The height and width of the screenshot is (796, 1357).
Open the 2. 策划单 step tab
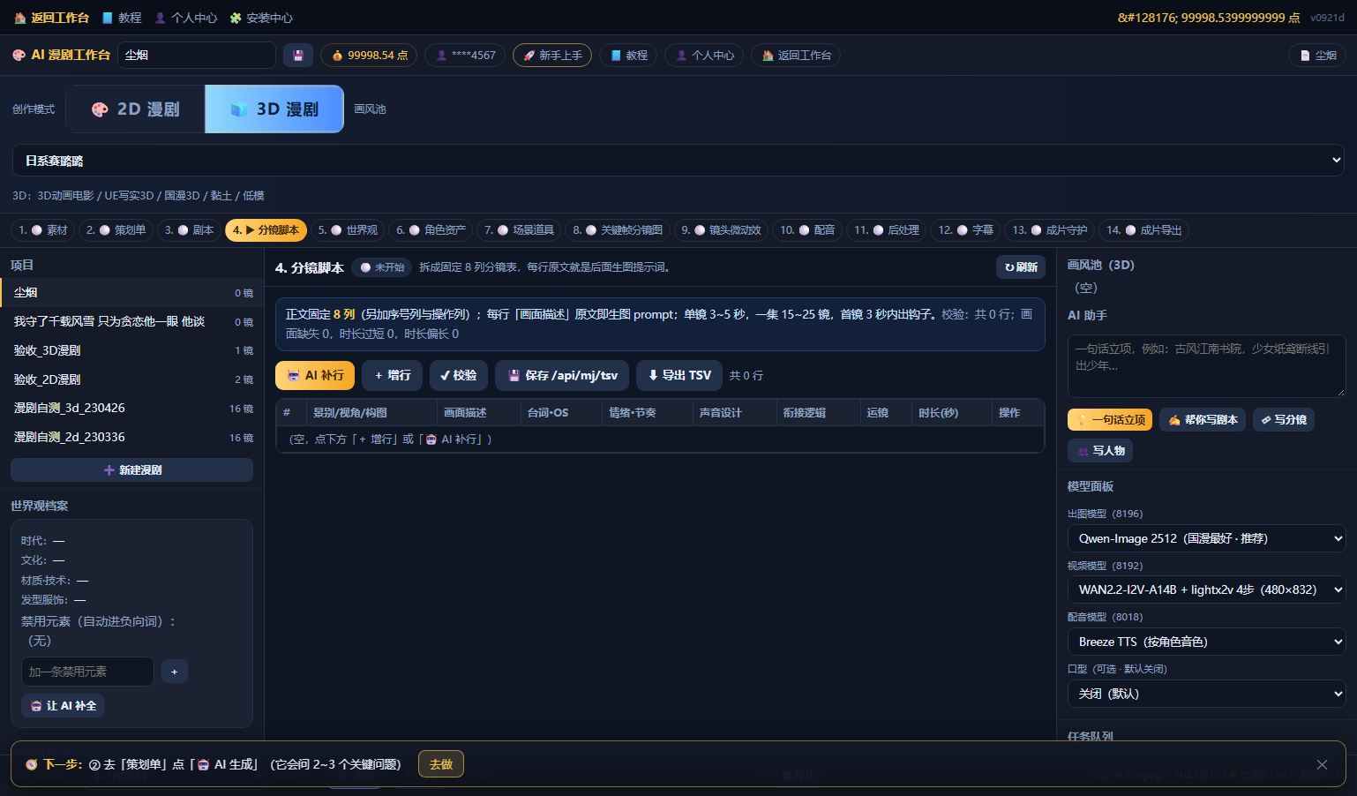(116, 230)
